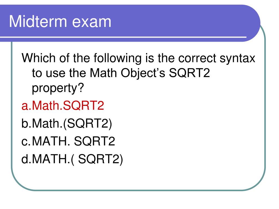Pick option c. MATH. SQRT2
The width and height of the screenshot is (279, 209).
[x=68, y=141]
